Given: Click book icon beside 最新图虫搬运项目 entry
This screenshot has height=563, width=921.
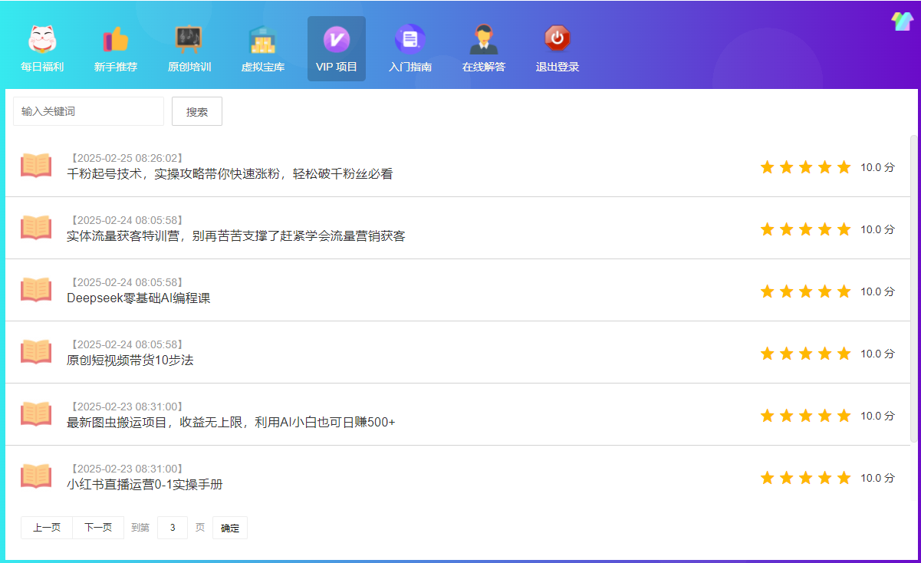Looking at the screenshot, I should click(36, 414).
